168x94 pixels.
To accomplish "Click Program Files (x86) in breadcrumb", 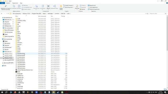I will pos(36,14).
